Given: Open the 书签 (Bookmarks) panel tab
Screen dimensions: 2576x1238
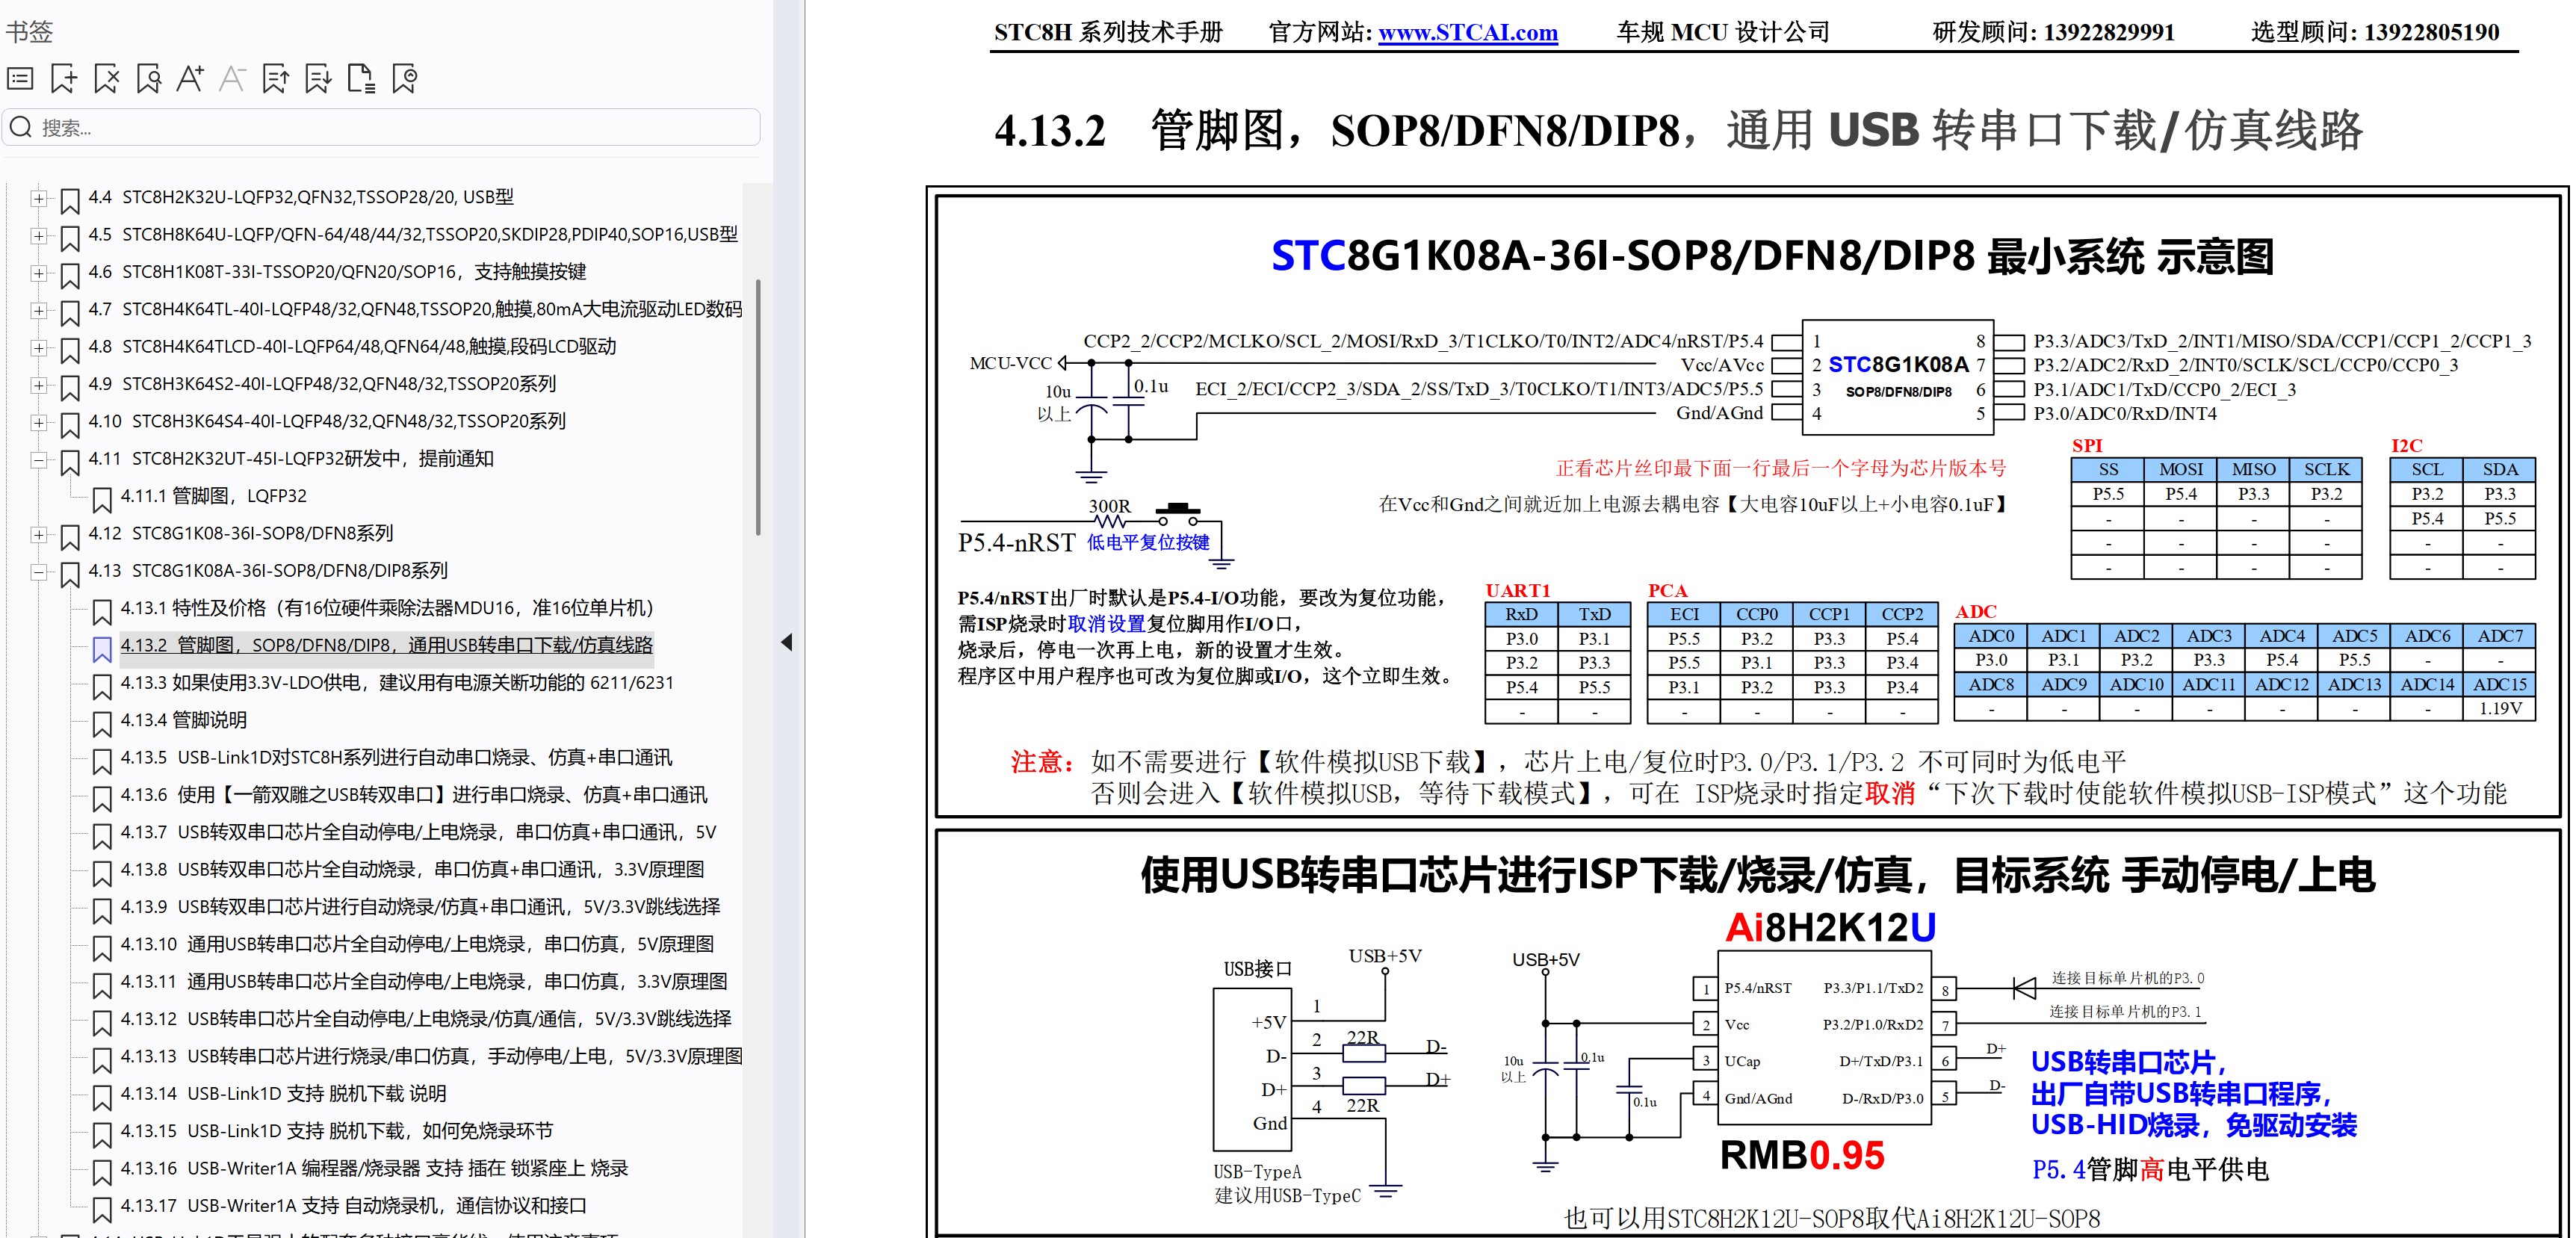Looking at the screenshot, I should 30,31.
